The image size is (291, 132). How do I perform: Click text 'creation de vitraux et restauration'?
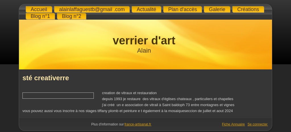coord(129,93)
